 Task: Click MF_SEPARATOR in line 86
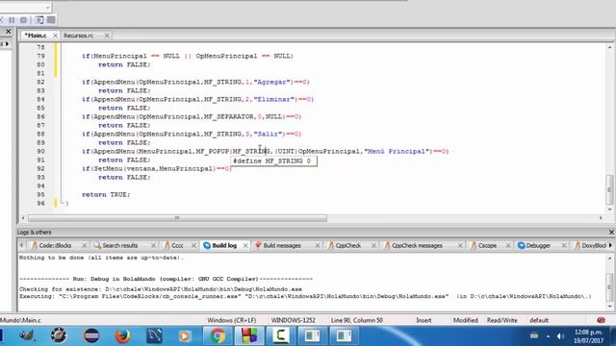(229, 116)
